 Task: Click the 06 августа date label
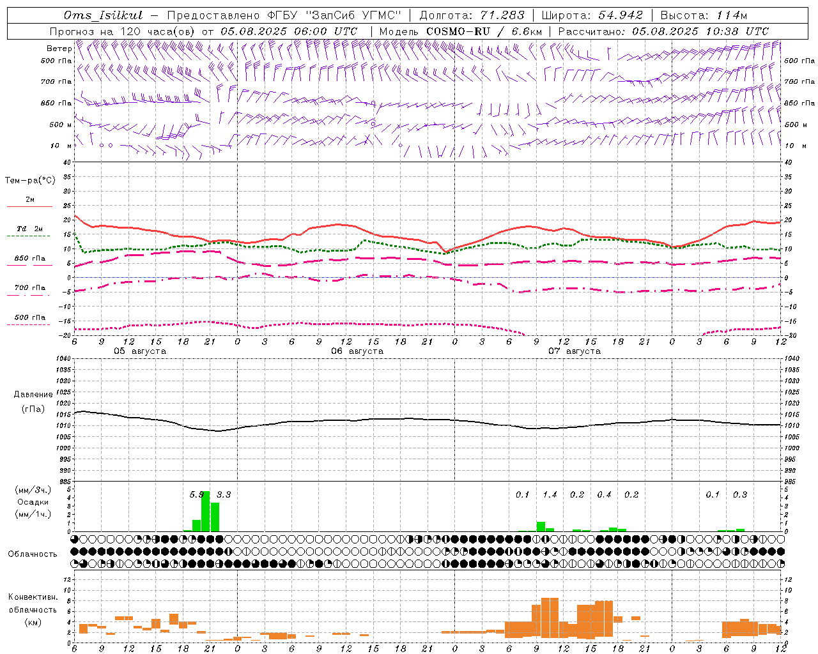(357, 351)
